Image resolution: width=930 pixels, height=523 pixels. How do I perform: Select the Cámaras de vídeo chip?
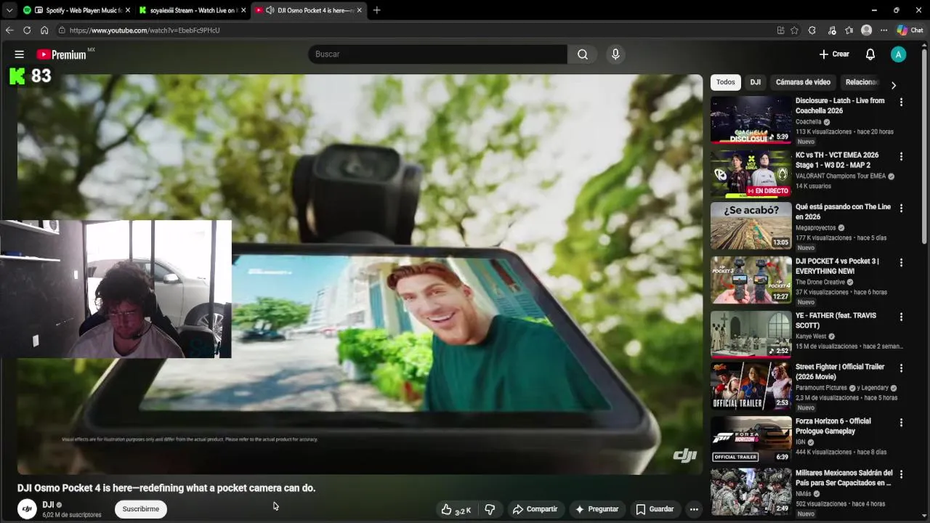coord(803,82)
